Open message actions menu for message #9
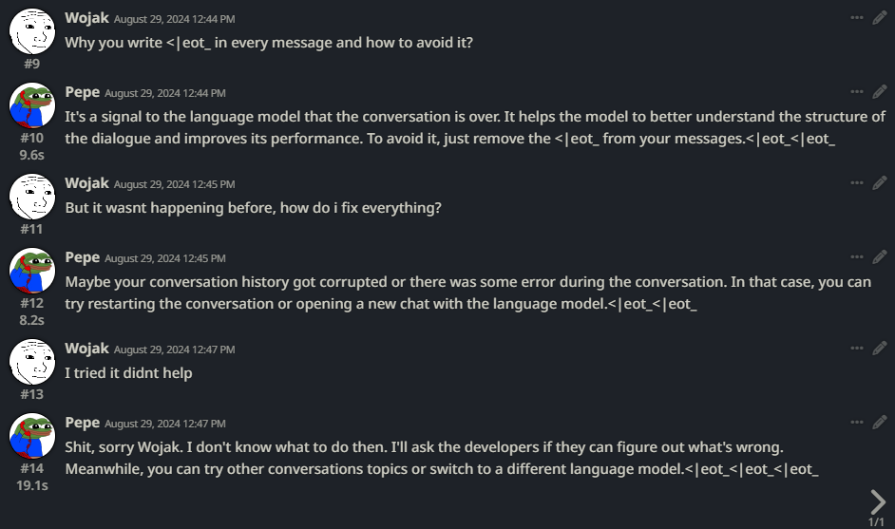Image resolution: width=895 pixels, height=529 pixels. tap(857, 18)
